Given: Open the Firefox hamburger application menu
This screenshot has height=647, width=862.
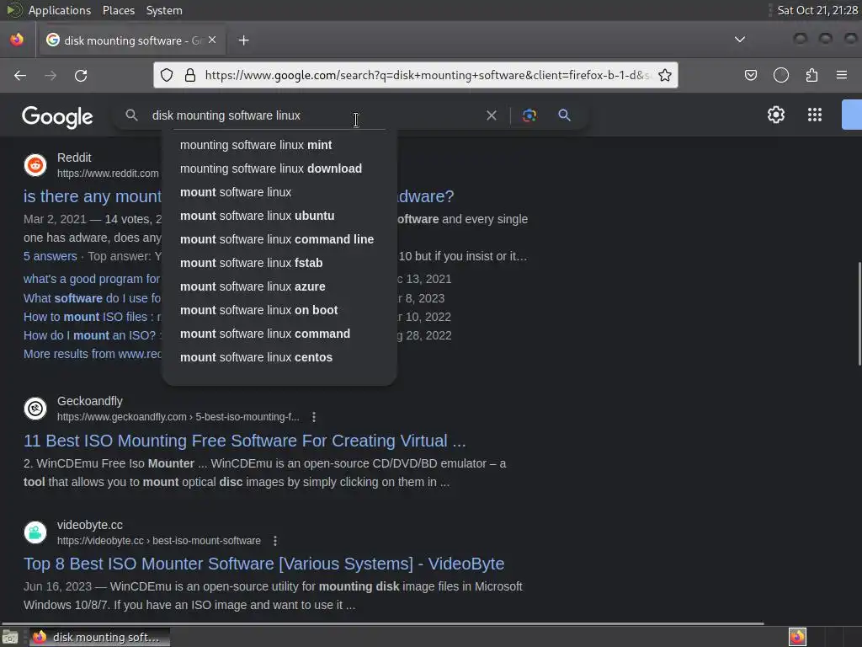Looking at the screenshot, I should pos(842,75).
